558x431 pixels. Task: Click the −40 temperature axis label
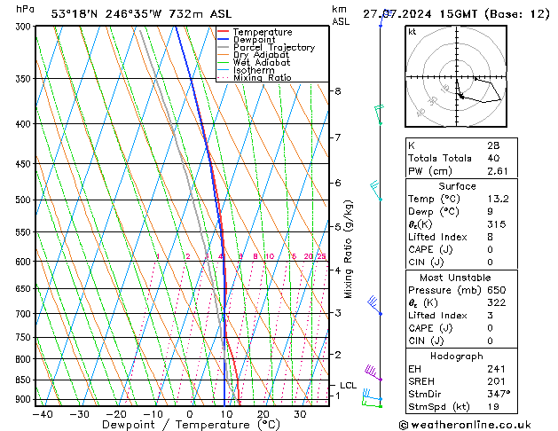point(43,414)
